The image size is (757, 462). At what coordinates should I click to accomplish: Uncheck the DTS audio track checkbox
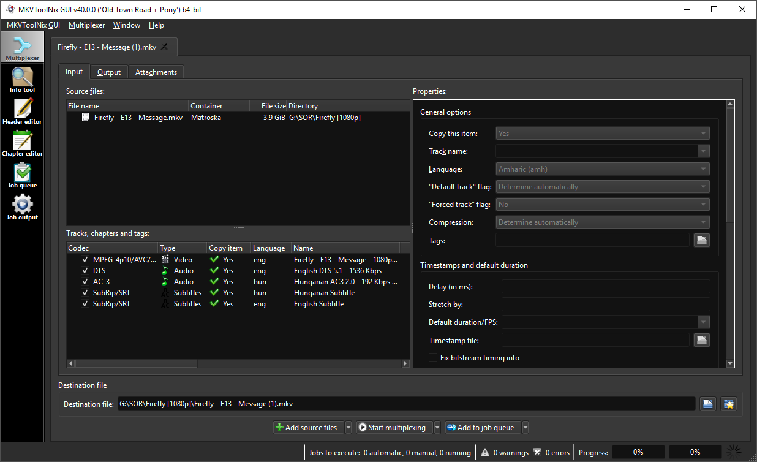click(x=85, y=271)
